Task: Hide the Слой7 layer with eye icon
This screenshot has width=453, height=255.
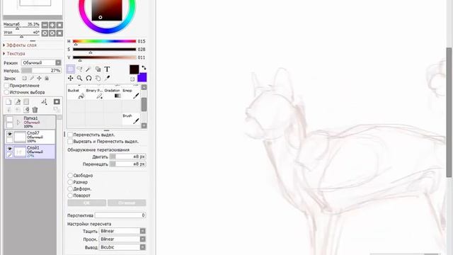Action: click(9, 134)
